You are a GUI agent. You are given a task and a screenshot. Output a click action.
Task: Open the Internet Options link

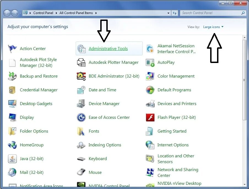(x=173, y=145)
